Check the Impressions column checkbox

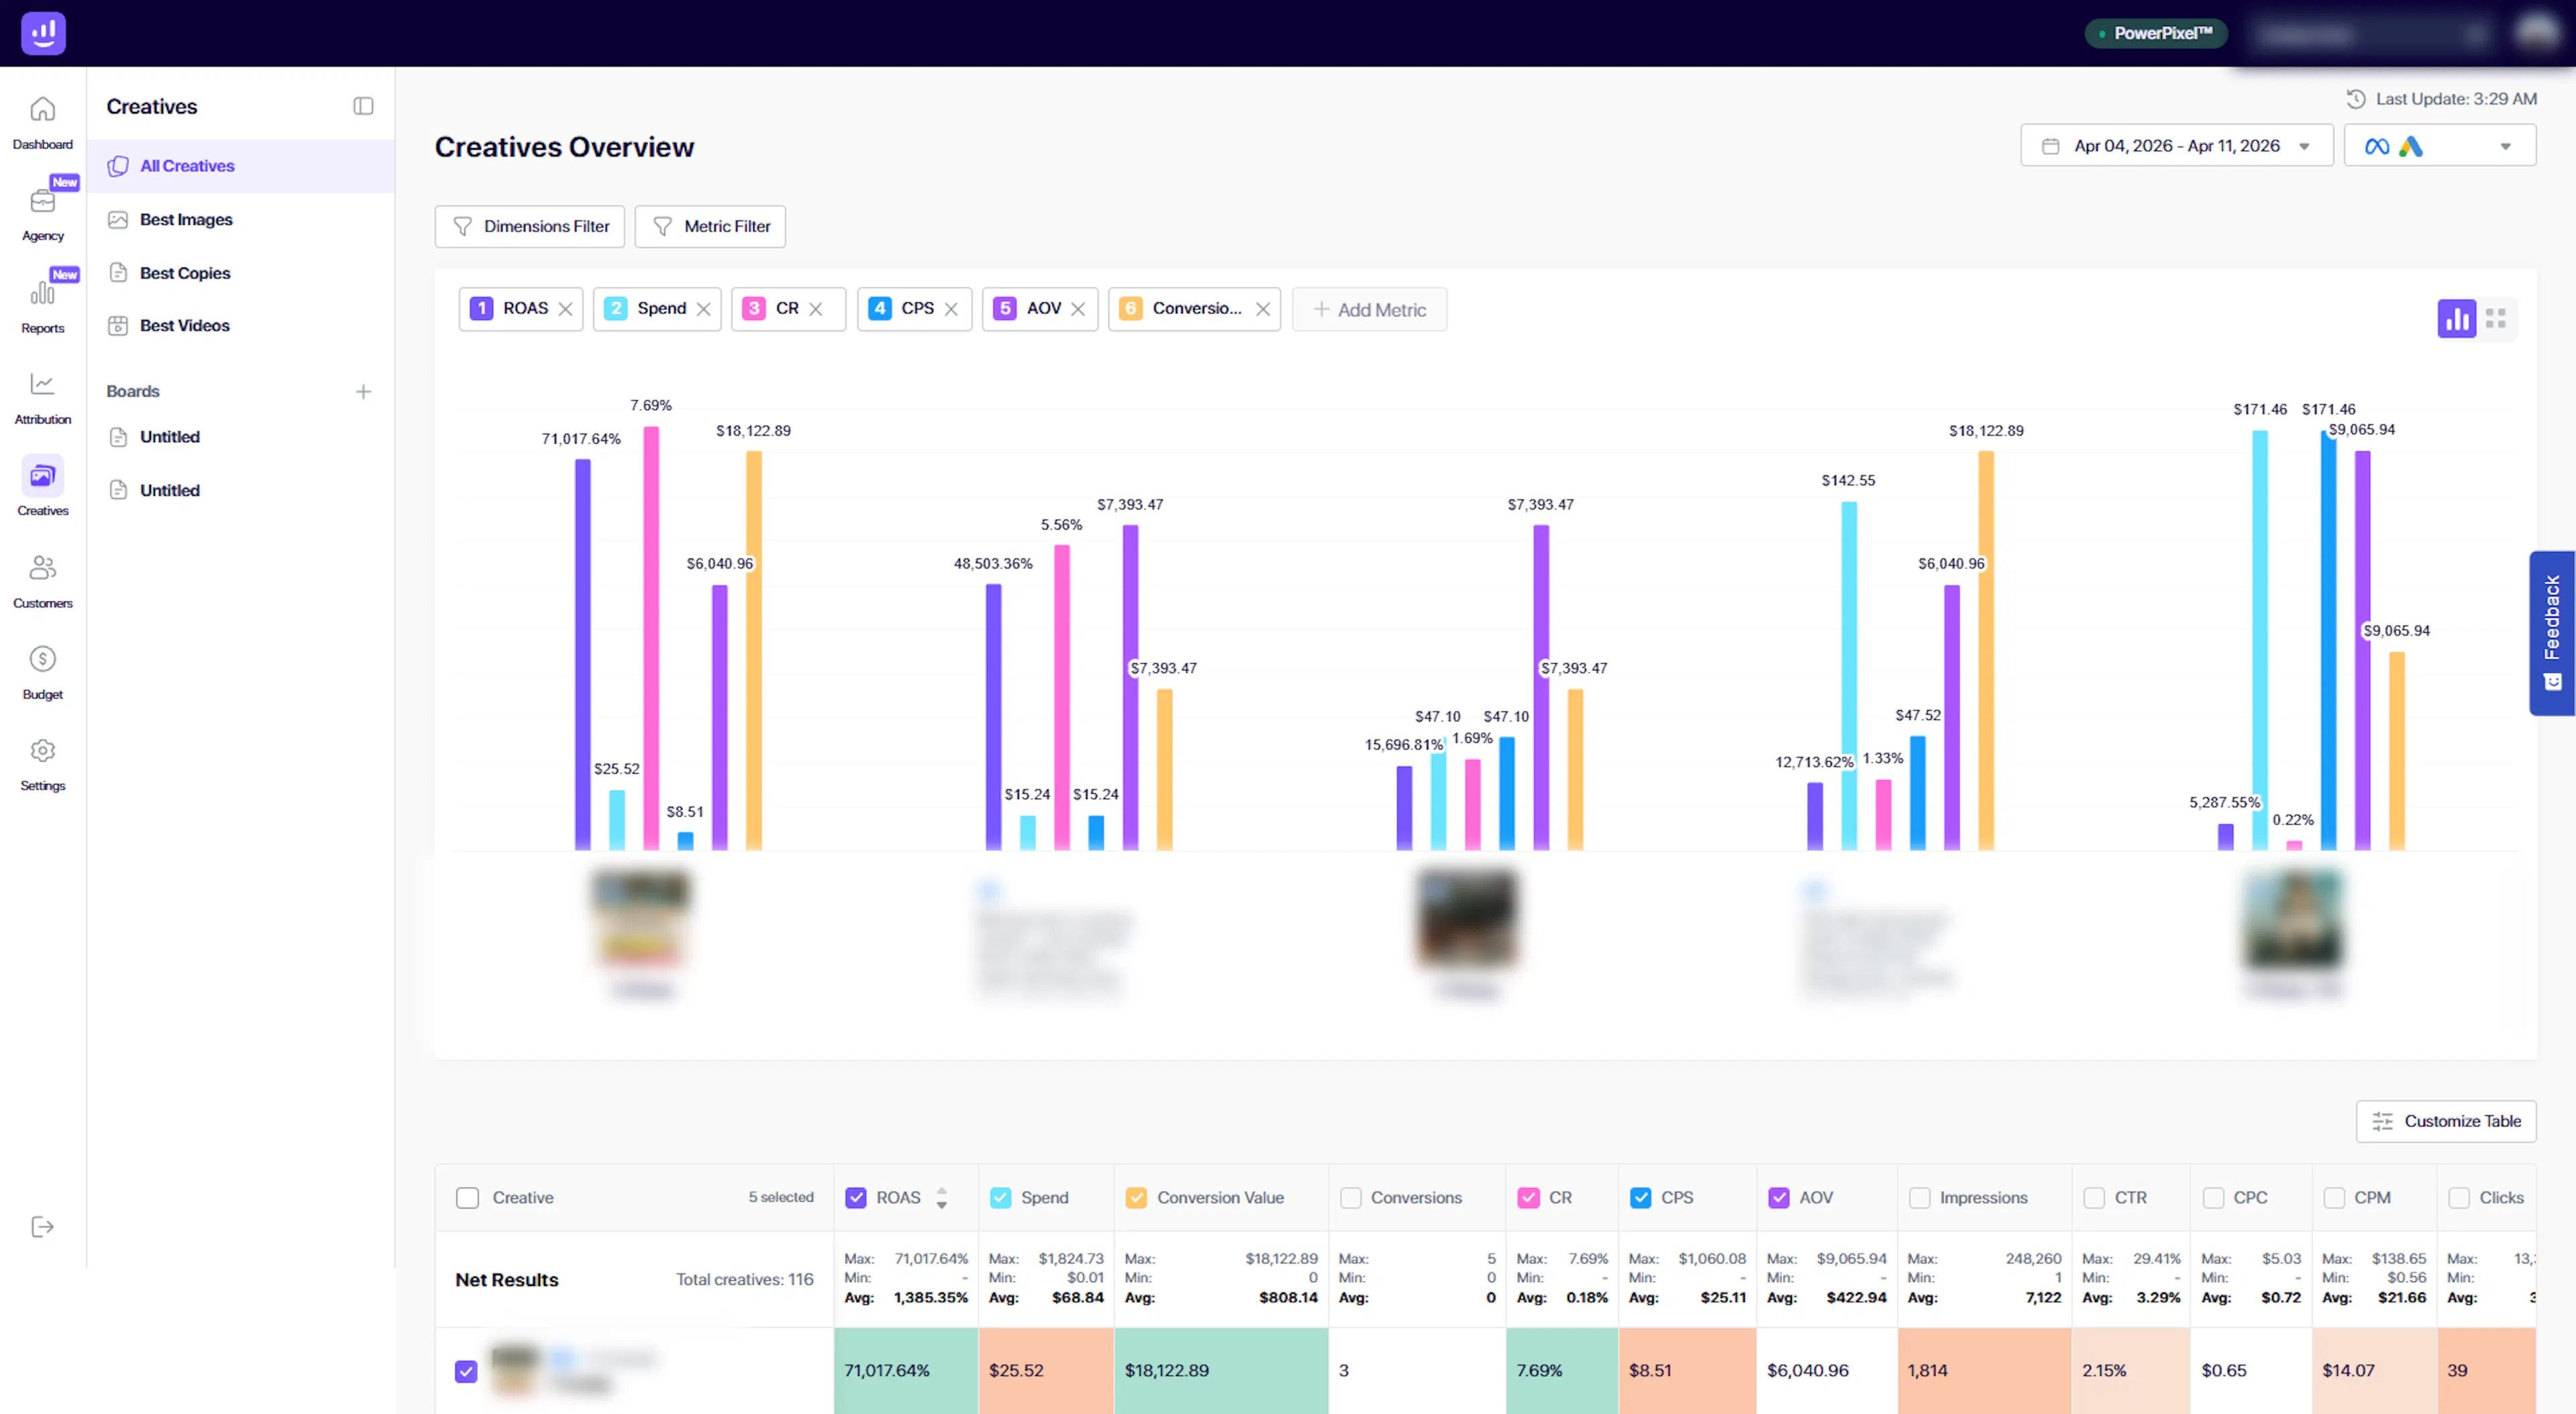coord(1919,1198)
